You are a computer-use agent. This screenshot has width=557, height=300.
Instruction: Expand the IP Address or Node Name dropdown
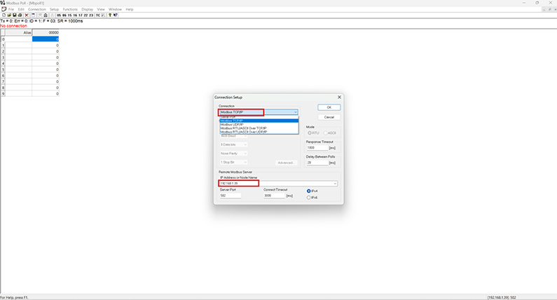335,184
